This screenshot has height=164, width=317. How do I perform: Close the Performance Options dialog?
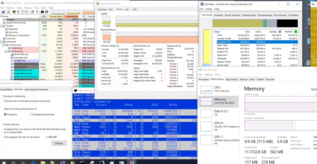tap(70, 83)
